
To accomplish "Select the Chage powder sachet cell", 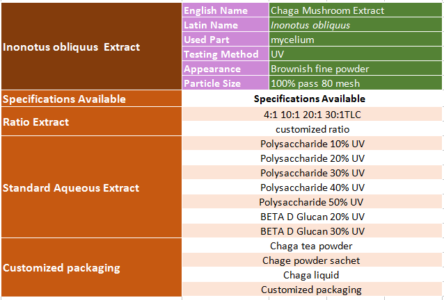I will (x=312, y=260).
